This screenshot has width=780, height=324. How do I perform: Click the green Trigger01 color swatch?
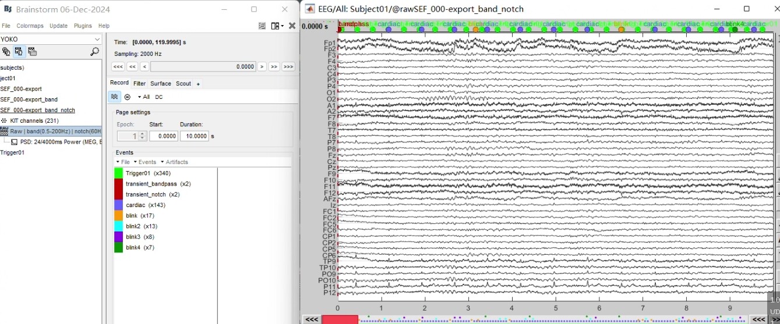tap(118, 173)
